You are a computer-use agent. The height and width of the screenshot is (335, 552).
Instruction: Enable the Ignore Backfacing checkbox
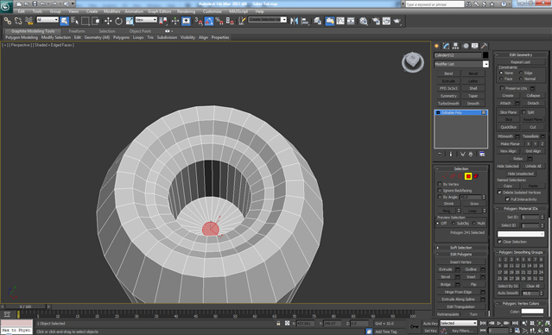point(440,190)
